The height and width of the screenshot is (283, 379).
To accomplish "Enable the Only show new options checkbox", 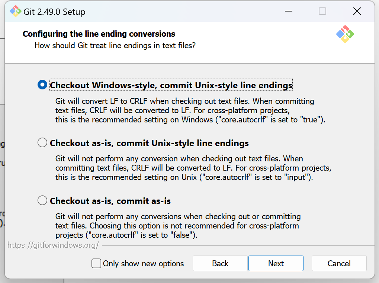I will [x=96, y=263].
